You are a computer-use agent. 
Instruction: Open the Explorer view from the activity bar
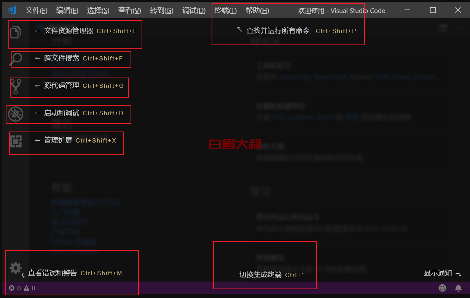tap(16, 32)
